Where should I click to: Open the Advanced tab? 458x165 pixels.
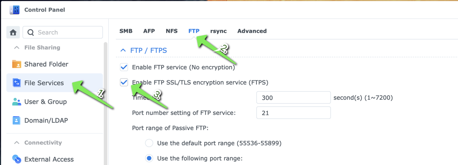click(252, 31)
